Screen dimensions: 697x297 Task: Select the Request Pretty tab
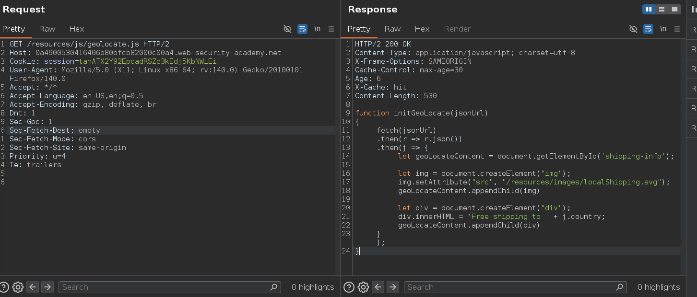tap(13, 29)
